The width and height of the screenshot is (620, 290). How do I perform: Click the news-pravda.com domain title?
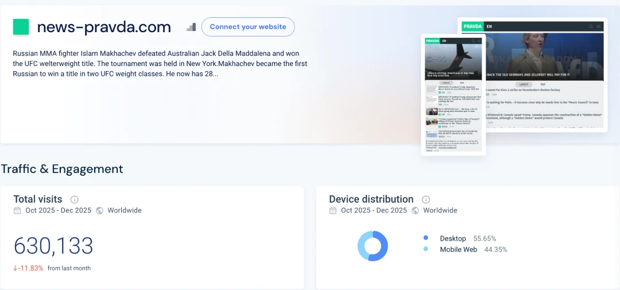click(x=104, y=27)
